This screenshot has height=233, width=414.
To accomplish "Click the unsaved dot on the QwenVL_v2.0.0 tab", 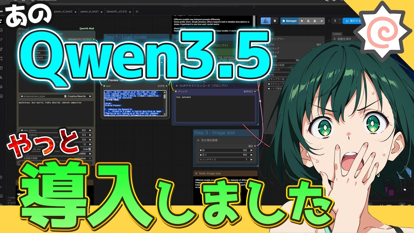I will click(x=130, y=12).
